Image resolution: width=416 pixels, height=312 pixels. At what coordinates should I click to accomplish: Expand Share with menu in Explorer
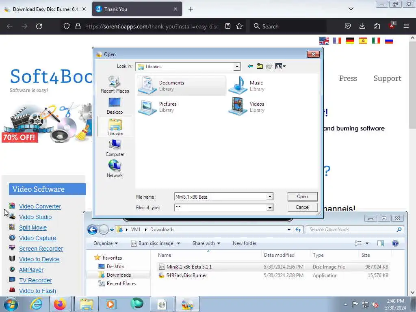(x=206, y=243)
